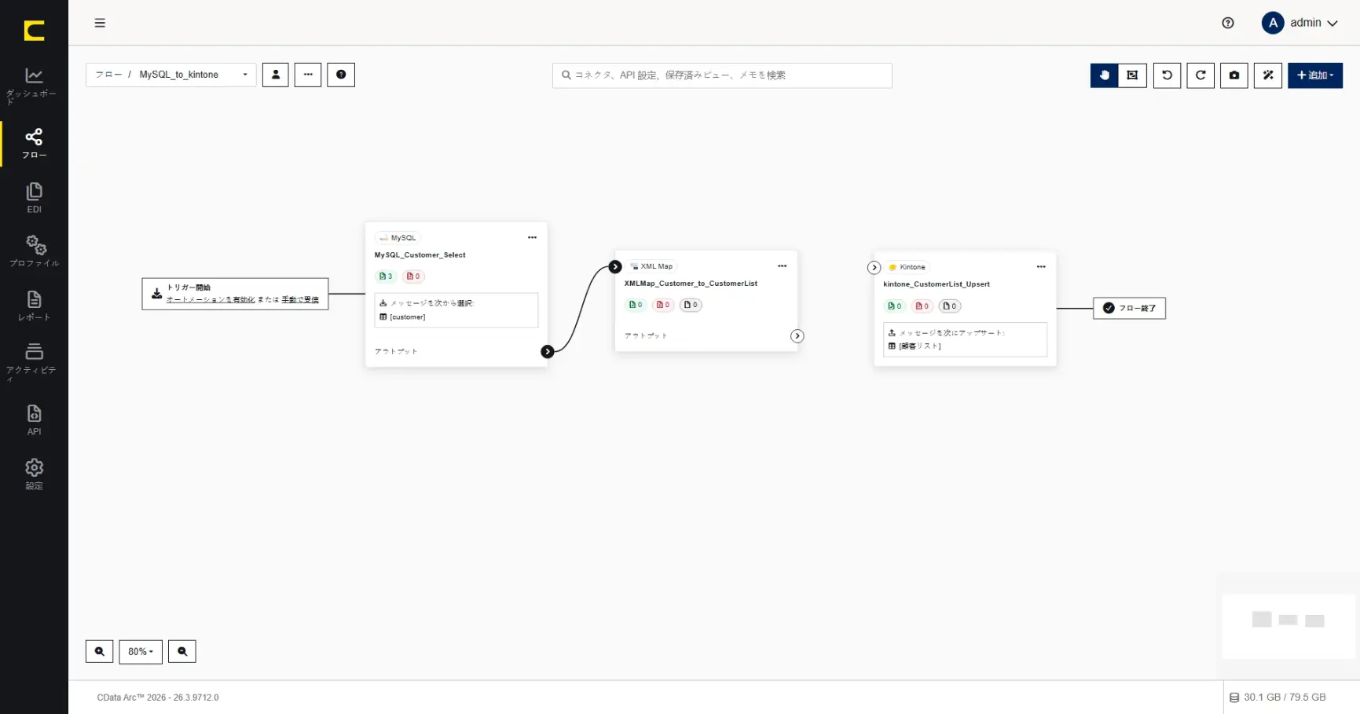Click the CData Arc version text in footer
The image size is (1360, 714).
click(158, 698)
